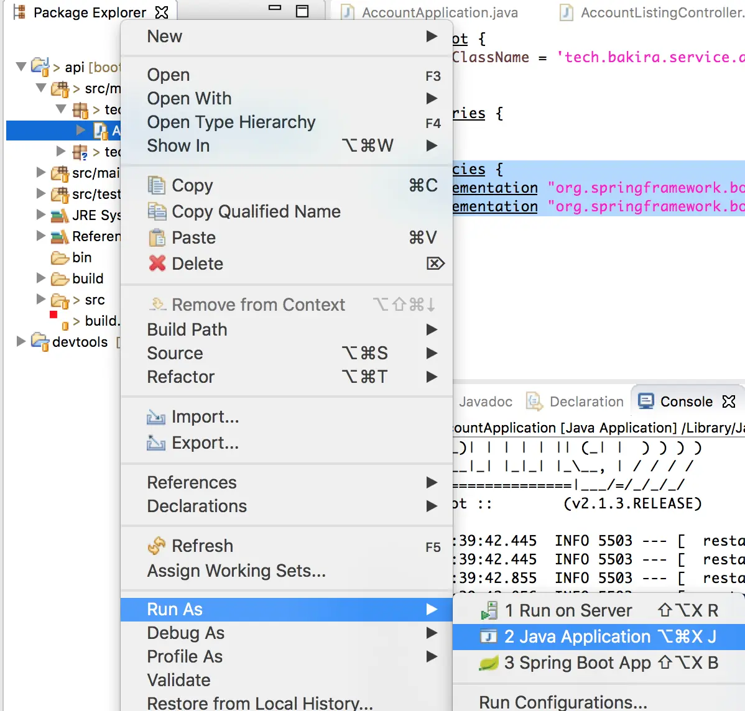Click the Run on Server icon
The width and height of the screenshot is (745, 711).
point(489,611)
